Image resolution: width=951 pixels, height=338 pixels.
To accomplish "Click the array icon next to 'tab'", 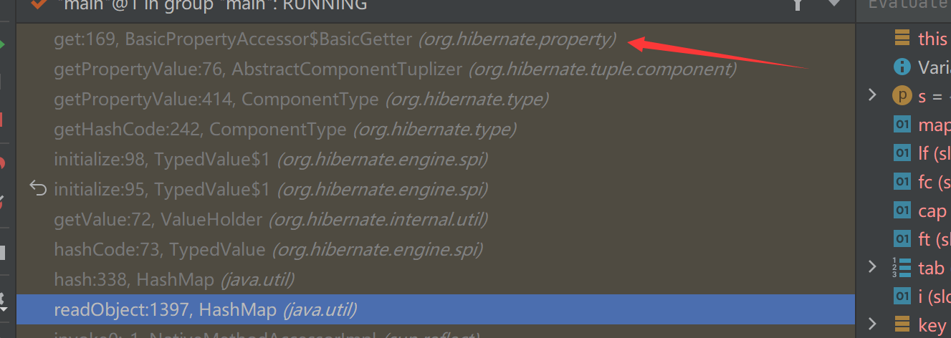I will (901, 268).
